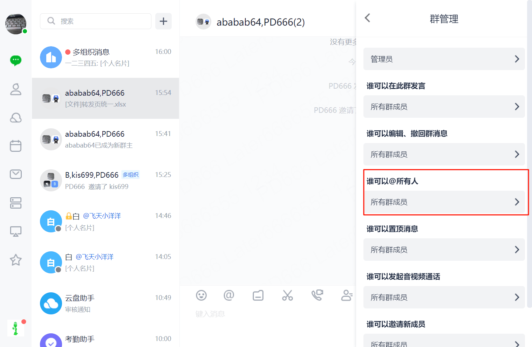
Task: Go back using the arrow in 群管理 header
Action: 367,18
